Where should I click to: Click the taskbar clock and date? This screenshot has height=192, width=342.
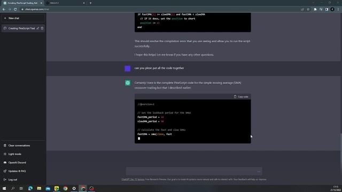tap(336, 188)
